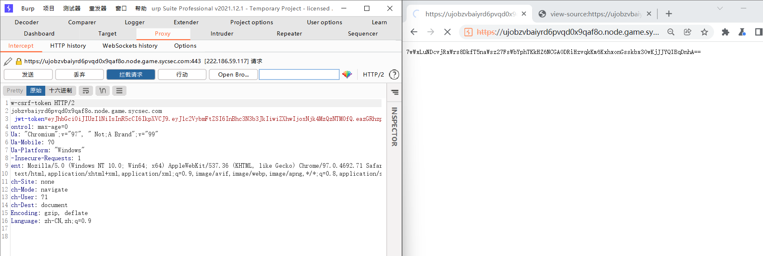Click the flask extension icon in browser

(x=742, y=32)
